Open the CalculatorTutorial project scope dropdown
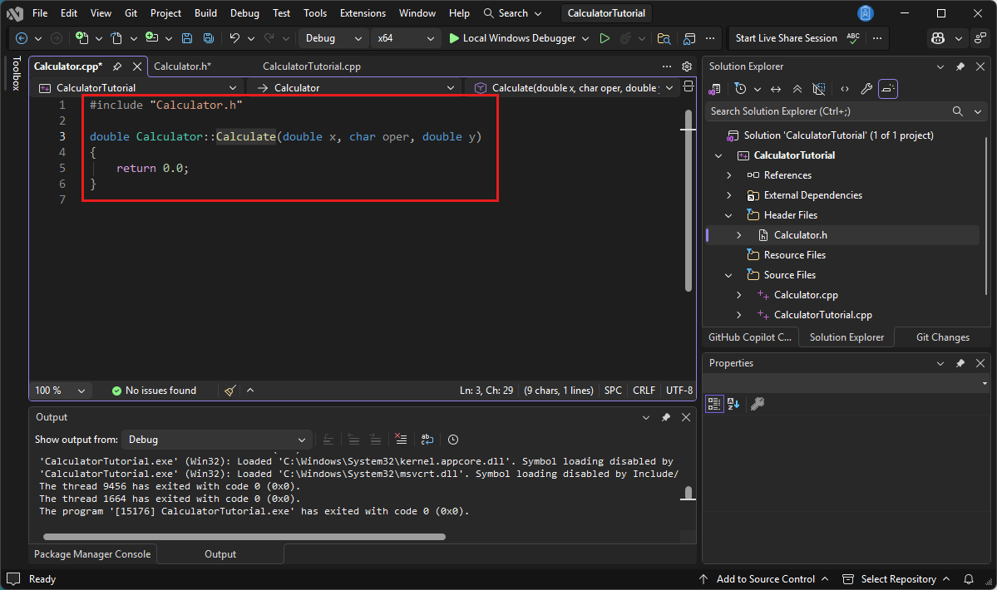997x590 pixels. click(137, 87)
